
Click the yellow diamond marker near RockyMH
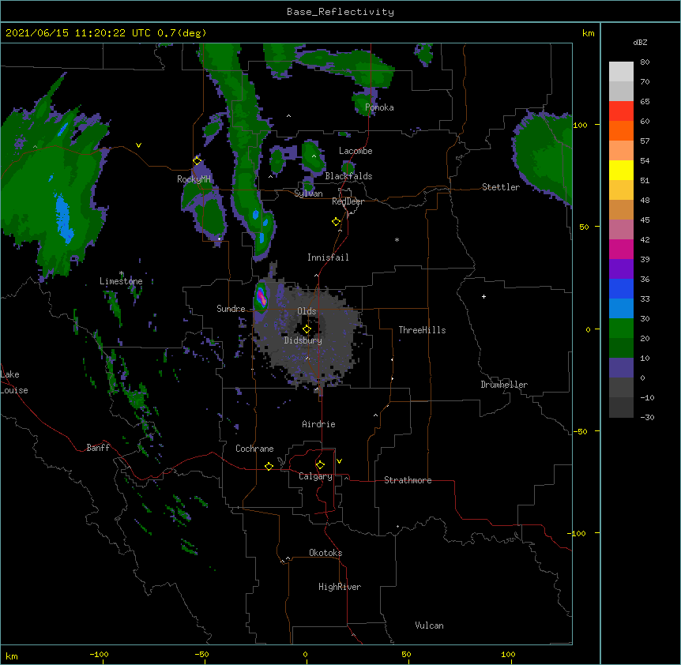coord(197,161)
